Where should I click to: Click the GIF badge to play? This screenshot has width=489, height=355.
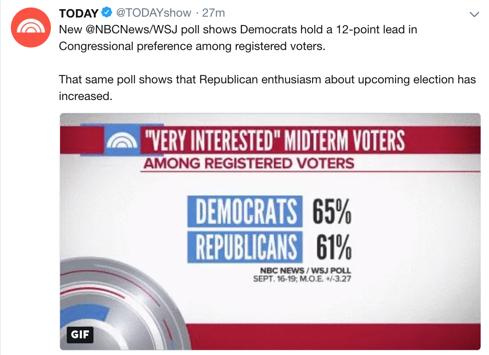[80, 335]
